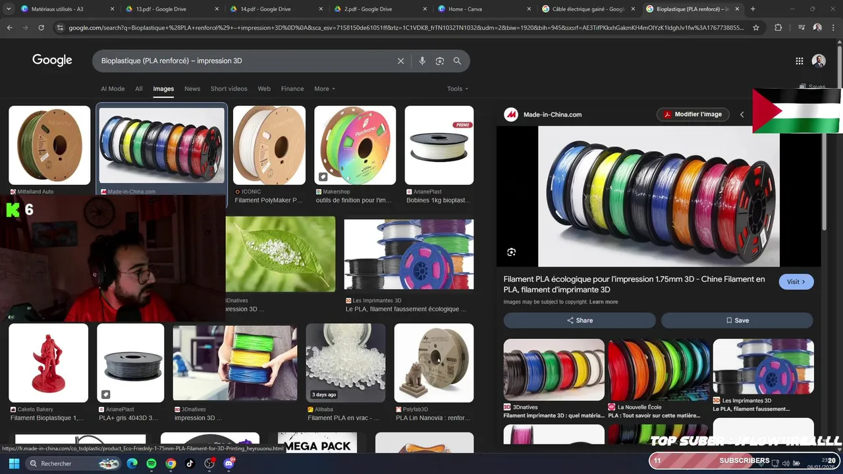Open the Made-in-China.com source logo
The image size is (843, 474).
tap(511, 115)
